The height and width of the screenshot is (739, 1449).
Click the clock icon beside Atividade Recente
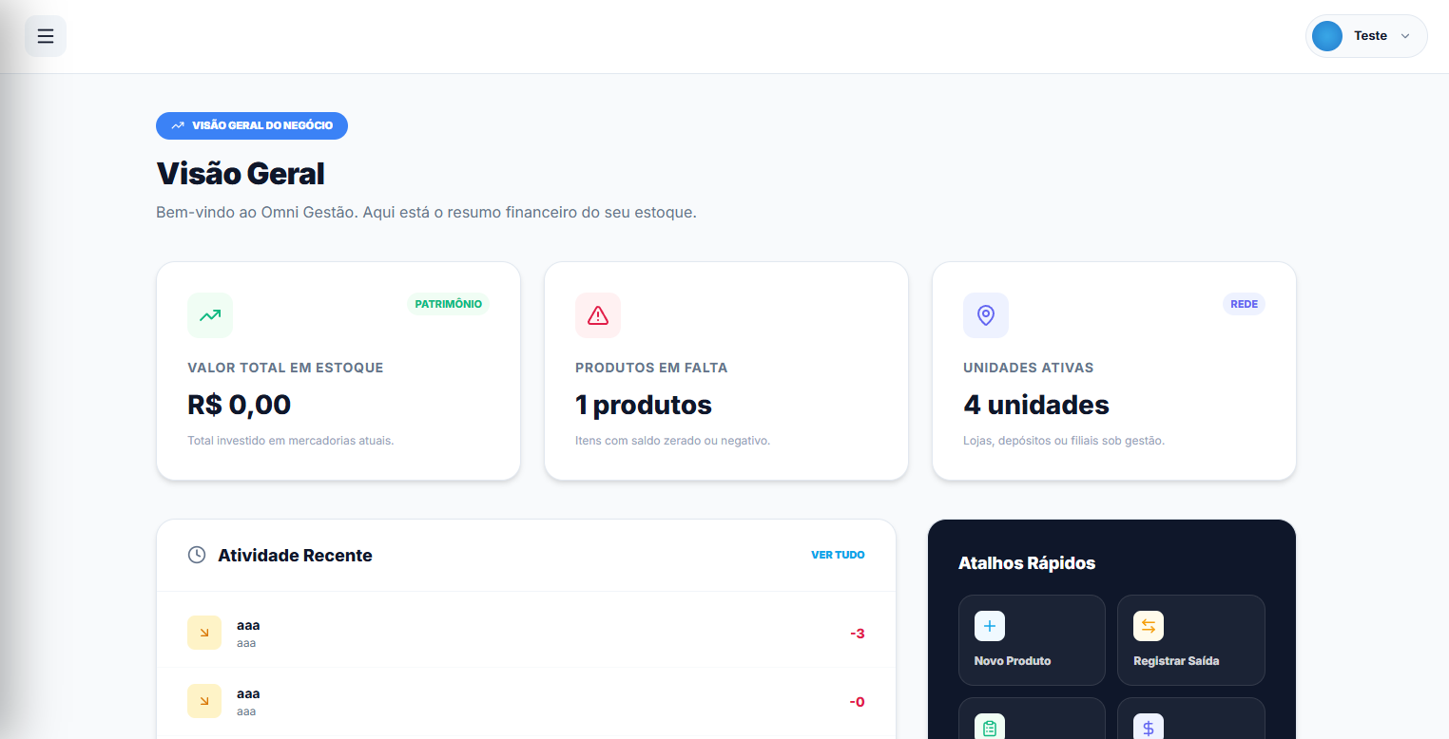click(x=197, y=555)
